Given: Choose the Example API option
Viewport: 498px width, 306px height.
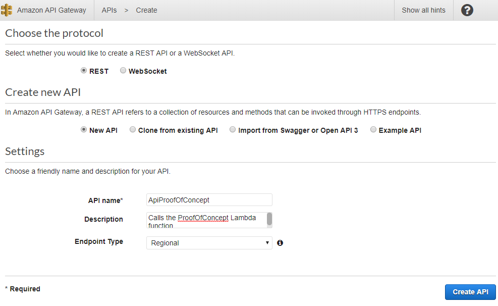Looking at the screenshot, I should (x=373, y=129).
